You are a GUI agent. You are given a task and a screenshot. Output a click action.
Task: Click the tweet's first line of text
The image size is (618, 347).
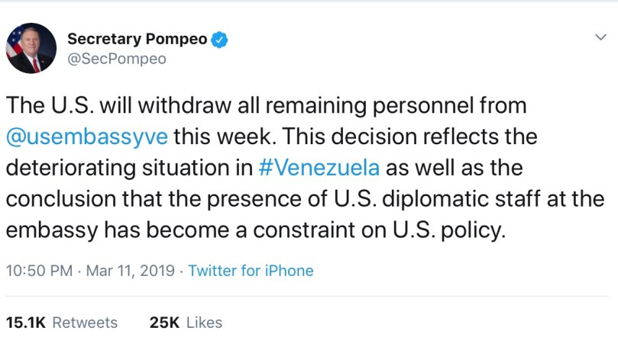tap(266, 106)
